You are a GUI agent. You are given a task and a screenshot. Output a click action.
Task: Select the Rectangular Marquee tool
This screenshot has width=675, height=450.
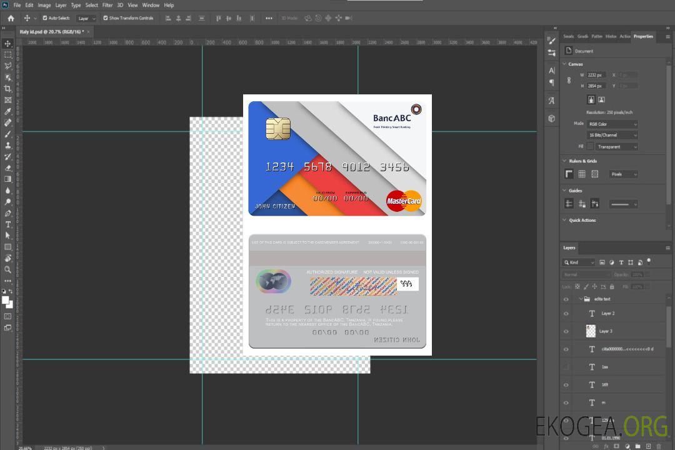(7, 55)
